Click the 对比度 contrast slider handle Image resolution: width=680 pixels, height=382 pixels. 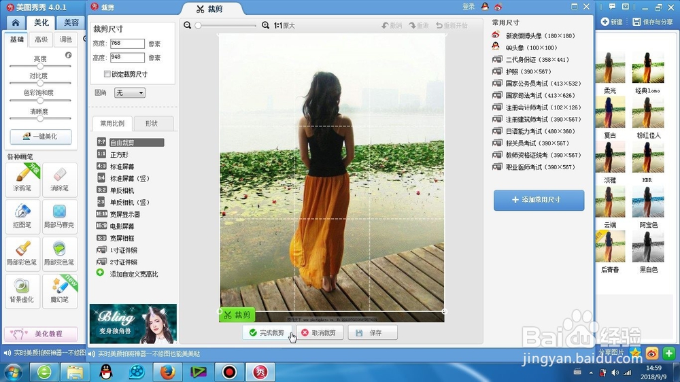click(x=40, y=83)
